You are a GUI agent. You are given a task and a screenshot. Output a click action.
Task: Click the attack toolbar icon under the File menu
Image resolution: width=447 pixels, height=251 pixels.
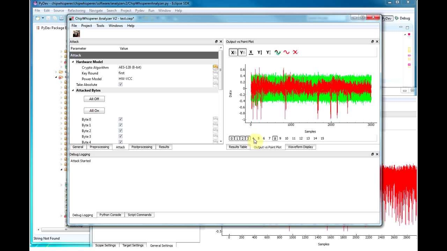point(76,33)
